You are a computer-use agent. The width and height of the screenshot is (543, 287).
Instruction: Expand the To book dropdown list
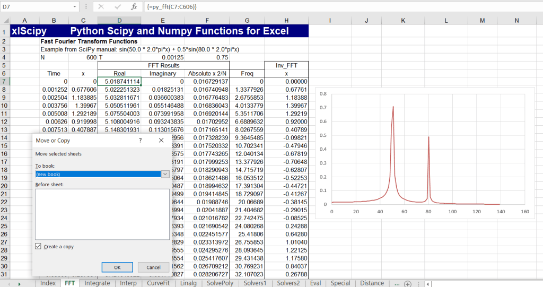point(165,174)
